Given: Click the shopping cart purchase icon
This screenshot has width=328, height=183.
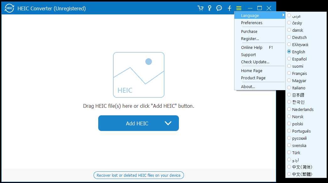Looking at the screenshot, I should coord(200,8).
